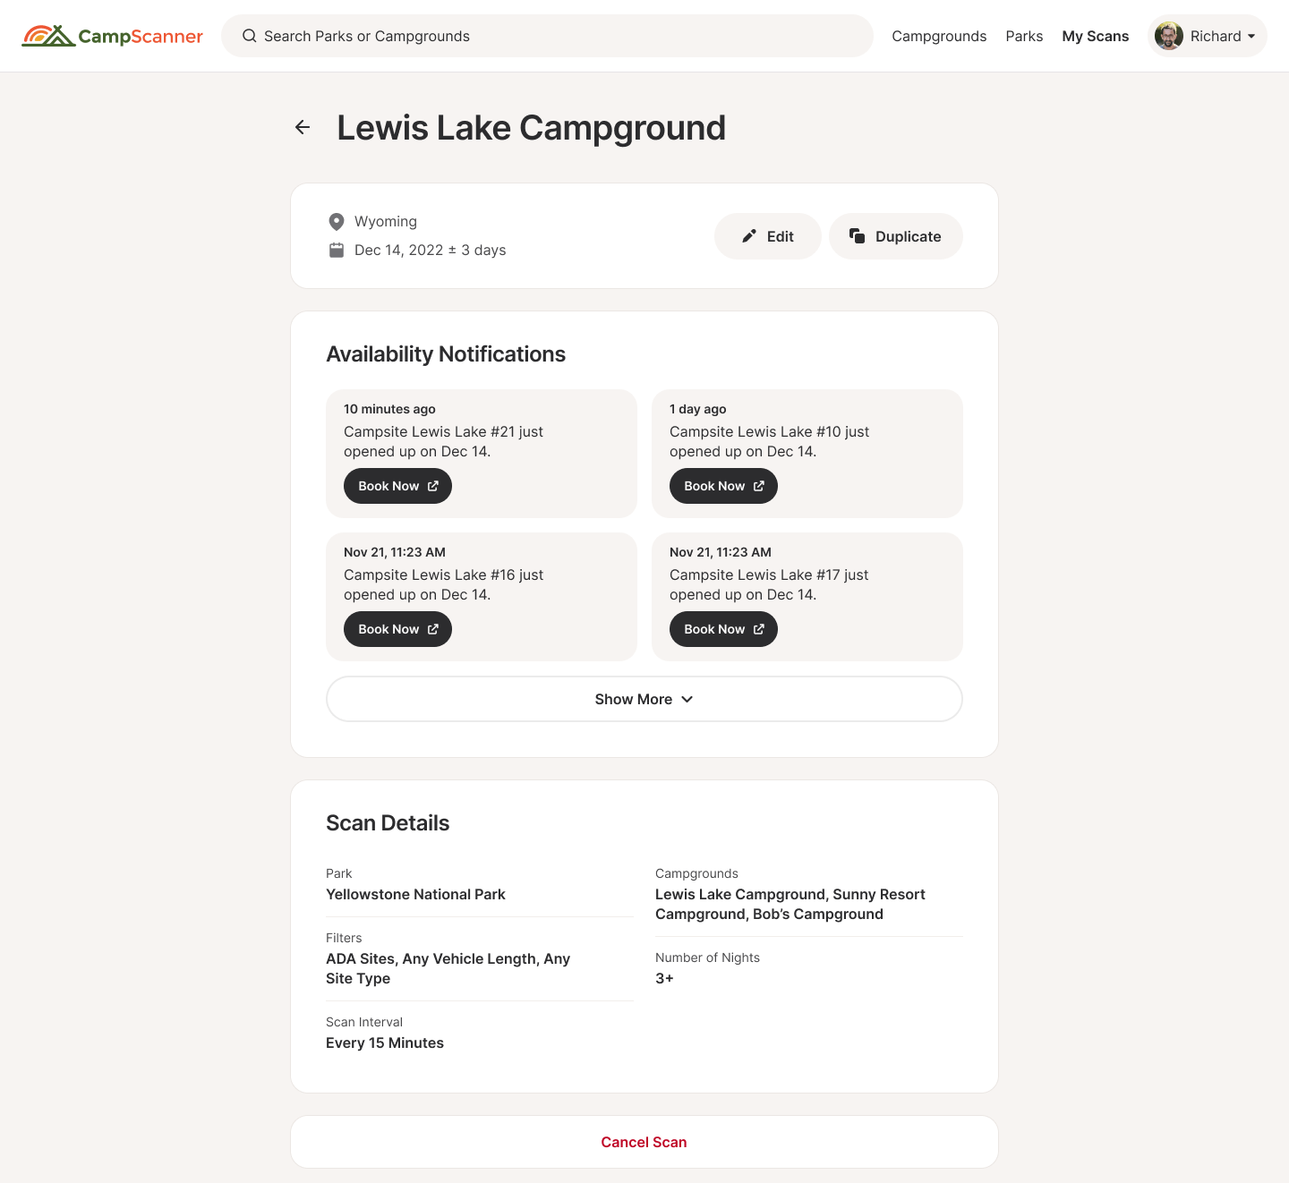The width and height of the screenshot is (1289, 1183).
Task: Open Richard's profile avatar
Action: click(1169, 36)
